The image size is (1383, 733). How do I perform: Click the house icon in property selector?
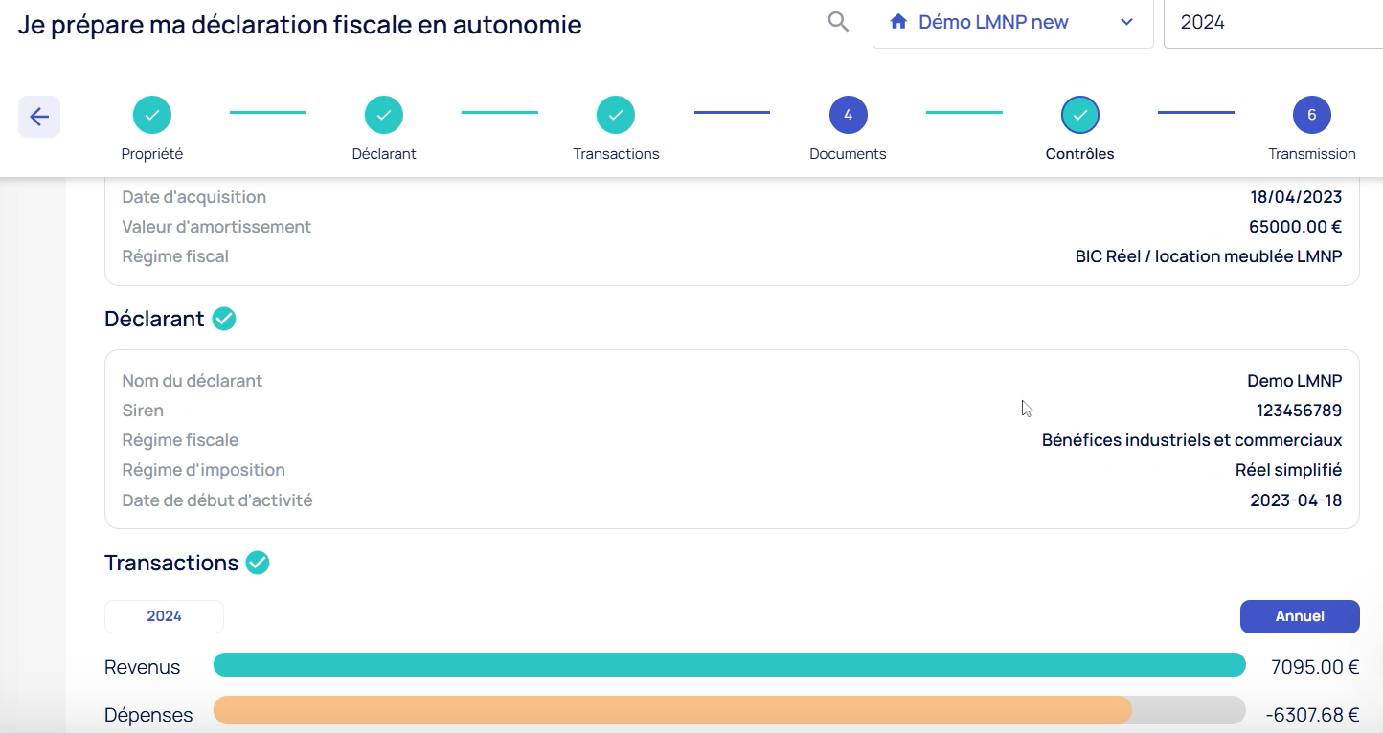tap(898, 22)
